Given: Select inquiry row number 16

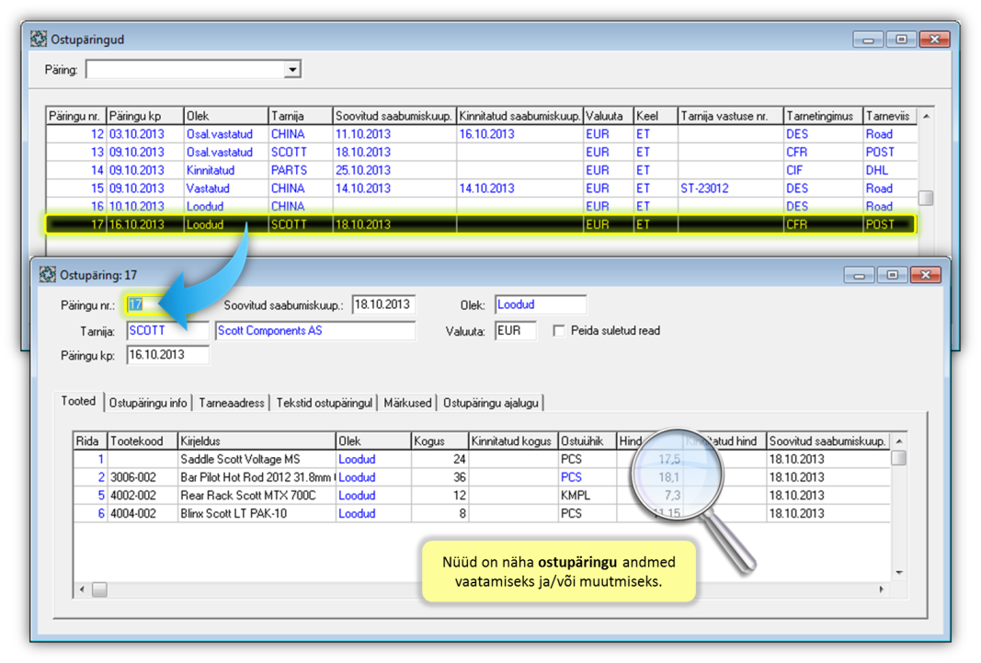Looking at the screenshot, I should (x=481, y=206).
